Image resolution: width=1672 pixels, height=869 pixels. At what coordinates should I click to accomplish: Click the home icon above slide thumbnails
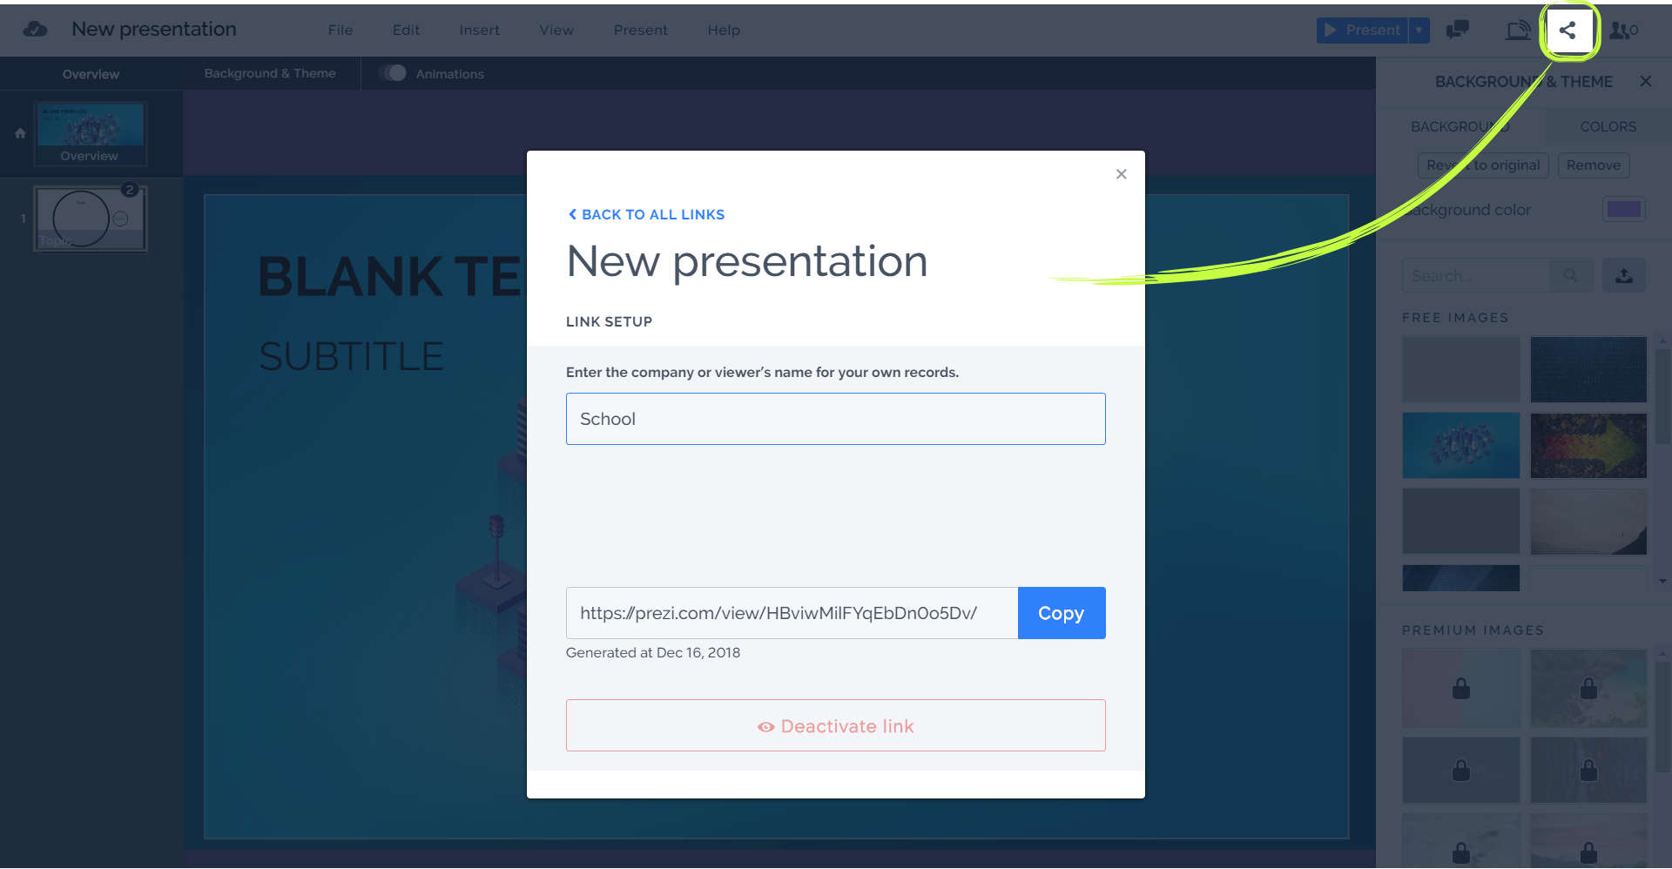click(19, 132)
